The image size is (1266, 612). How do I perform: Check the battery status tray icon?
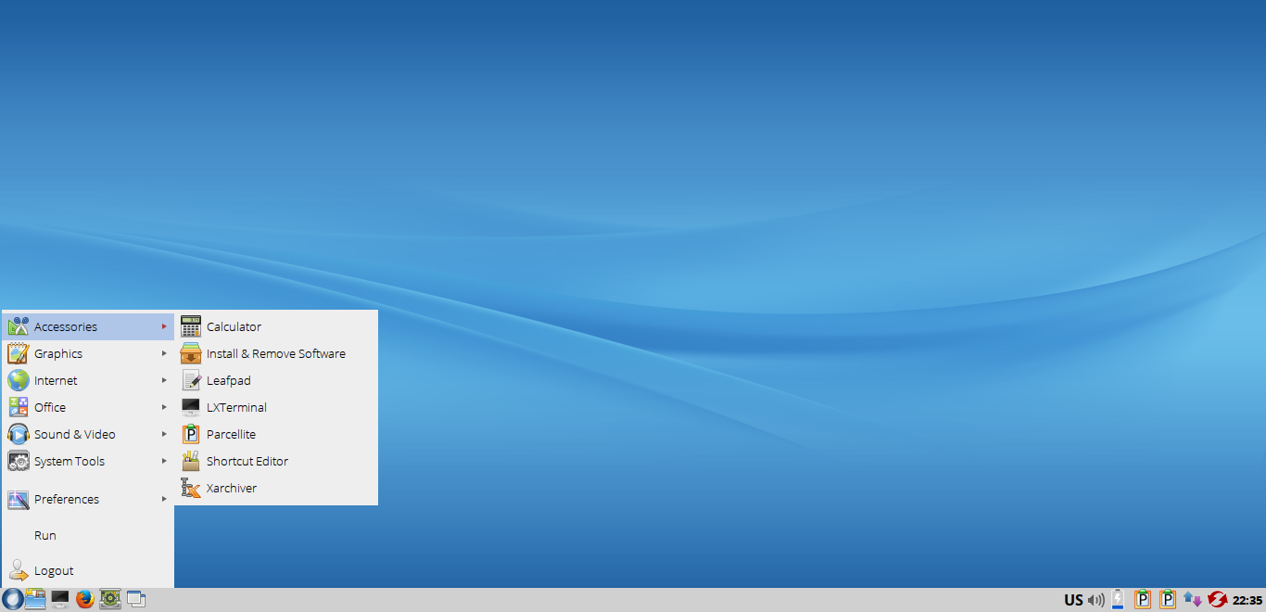click(1119, 599)
